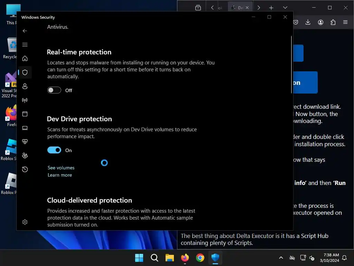Viewport: 354px width, 266px height.
Task: Select Virus & threat protection shield icon
Action: pyautogui.click(x=25, y=72)
